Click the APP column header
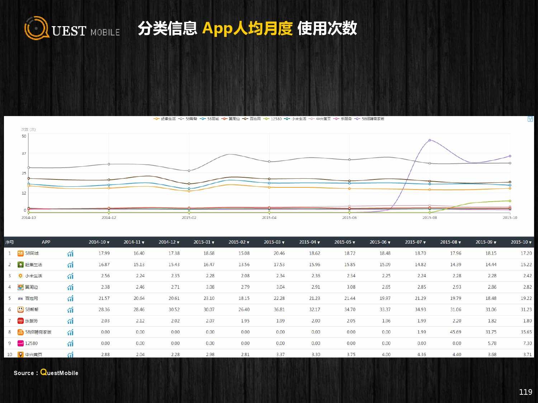Screen dimensions: 538x403 (46, 242)
